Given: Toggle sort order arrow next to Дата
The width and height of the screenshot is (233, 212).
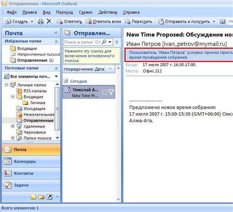Looking at the screenshot, I should point(110,69).
